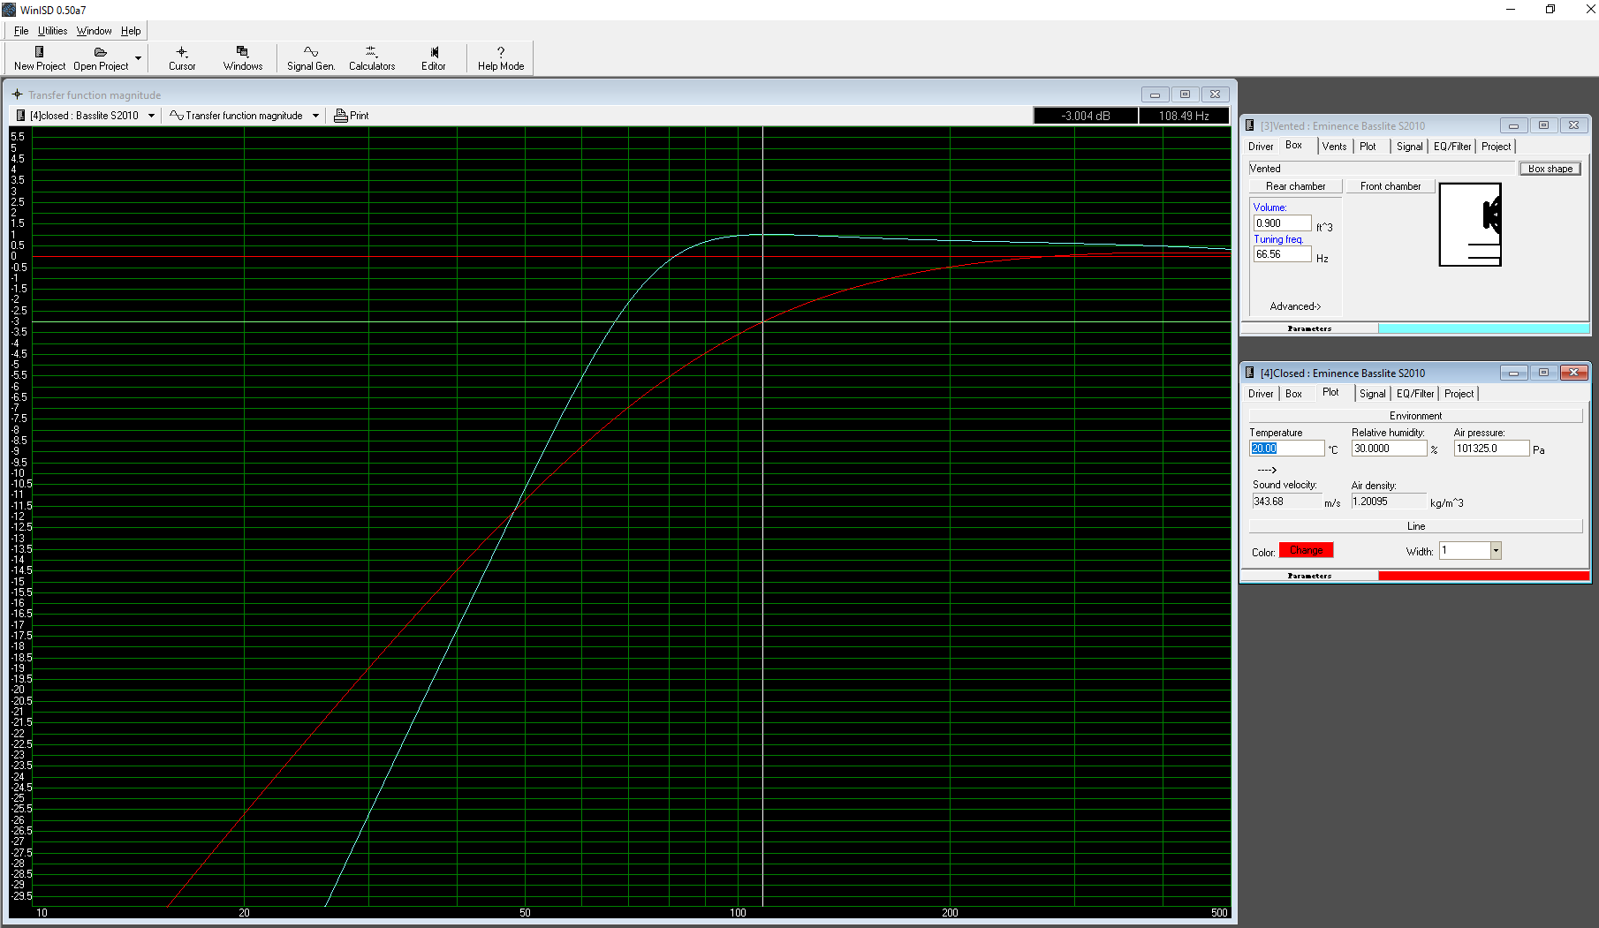Screen dimensions: 1599x928
Task: Click the Volume input field
Action: coord(1282,223)
